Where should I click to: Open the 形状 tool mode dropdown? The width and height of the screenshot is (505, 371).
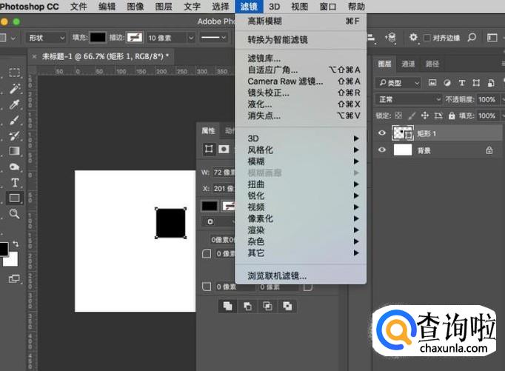46,37
